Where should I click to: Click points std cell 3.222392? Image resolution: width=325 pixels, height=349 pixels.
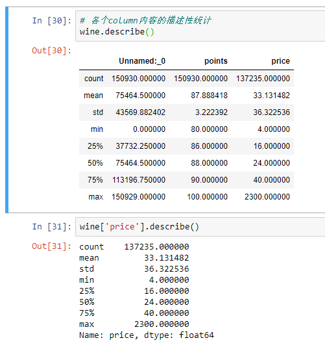(211, 112)
